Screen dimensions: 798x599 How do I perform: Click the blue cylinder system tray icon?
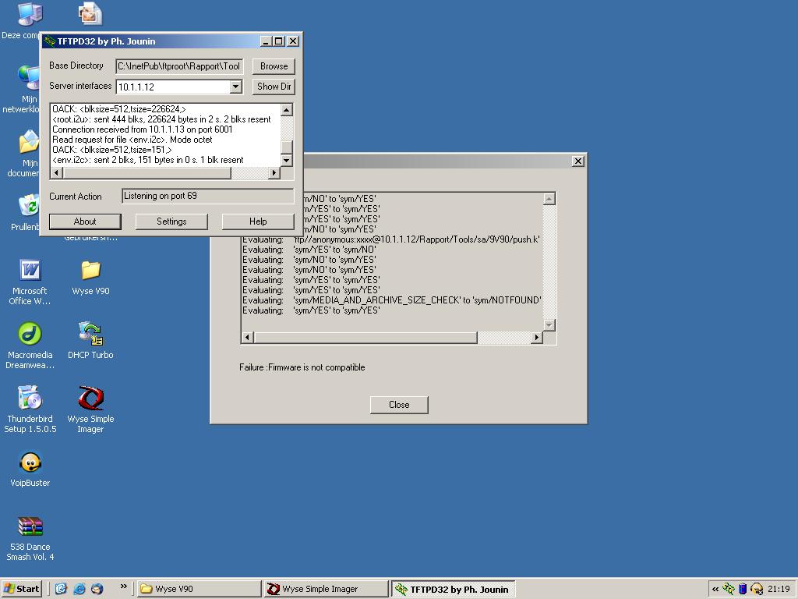(743, 589)
